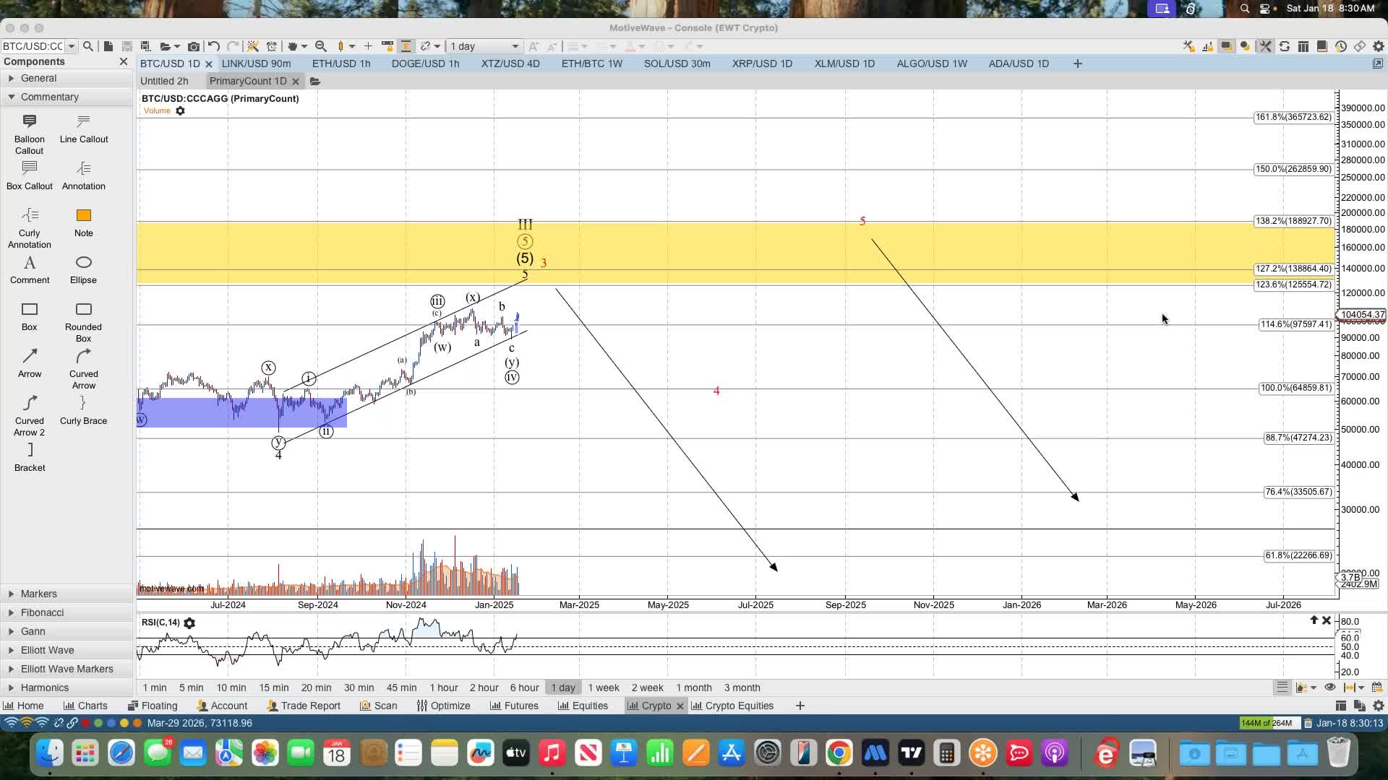Screen dimensions: 1388x780
Task: Toggle the components tools panel button
Action: click(1265, 46)
